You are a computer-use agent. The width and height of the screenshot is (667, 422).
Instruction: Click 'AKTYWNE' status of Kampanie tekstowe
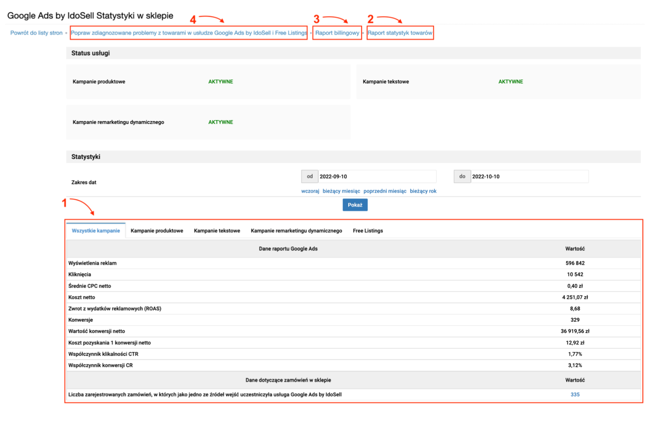511,82
